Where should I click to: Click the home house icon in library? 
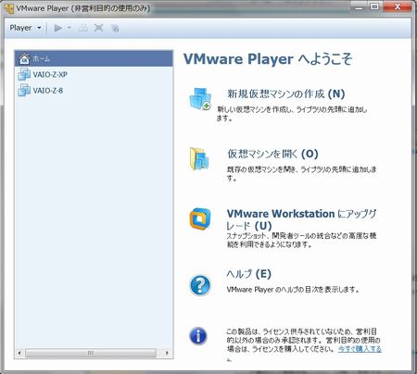[x=24, y=58]
